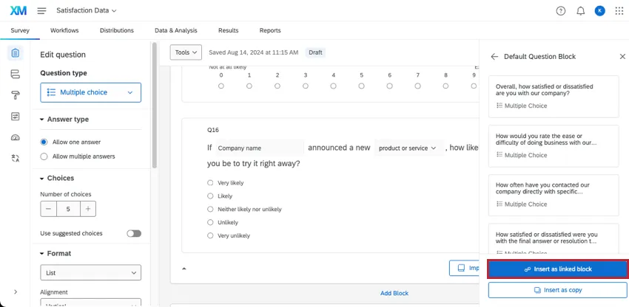The width and height of the screenshot is (629, 307).
Task: Click the Insert as linked block button
Action: point(558,269)
